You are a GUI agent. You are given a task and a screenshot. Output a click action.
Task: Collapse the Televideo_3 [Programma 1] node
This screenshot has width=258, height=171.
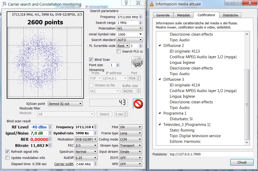[x=159, y=124]
